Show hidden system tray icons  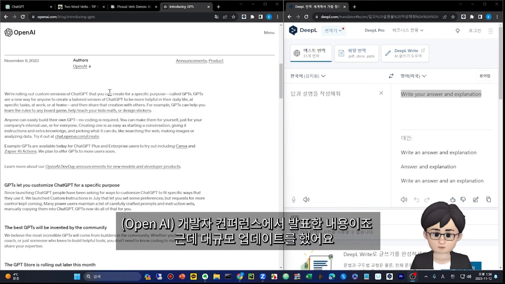click(x=426, y=277)
